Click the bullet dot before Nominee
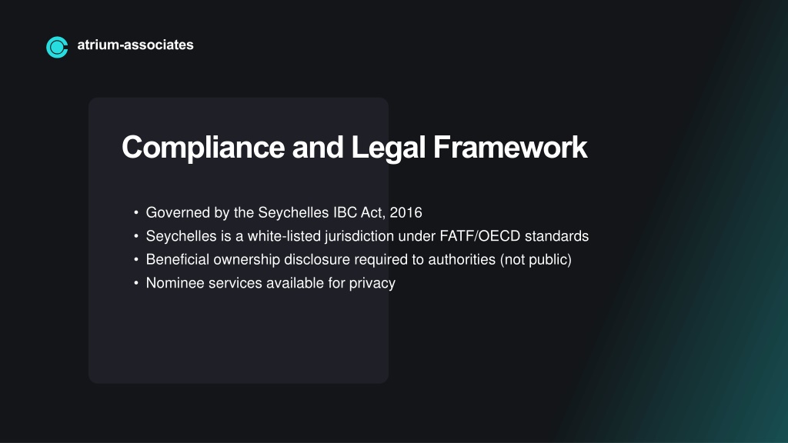Image resolution: width=788 pixels, height=443 pixels. pos(136,283)
